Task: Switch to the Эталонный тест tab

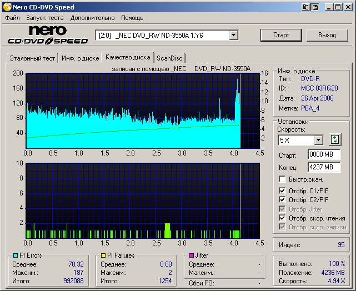Action: (x=31, y=58)
